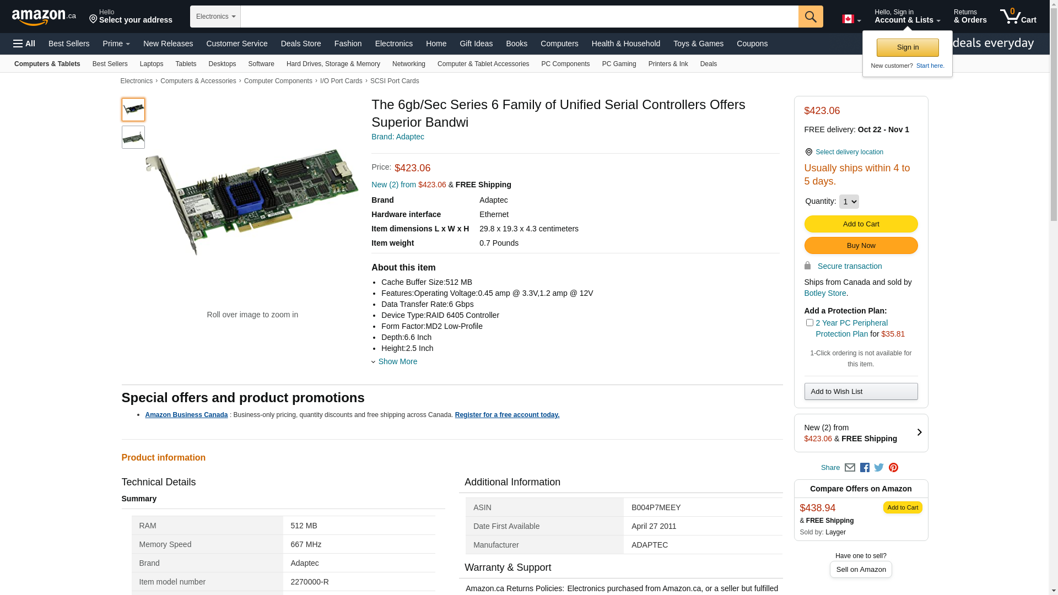The height and width of the screenshot is (595, 1058).
Task: Share product on Twitter icon
Action: (879, 468)
